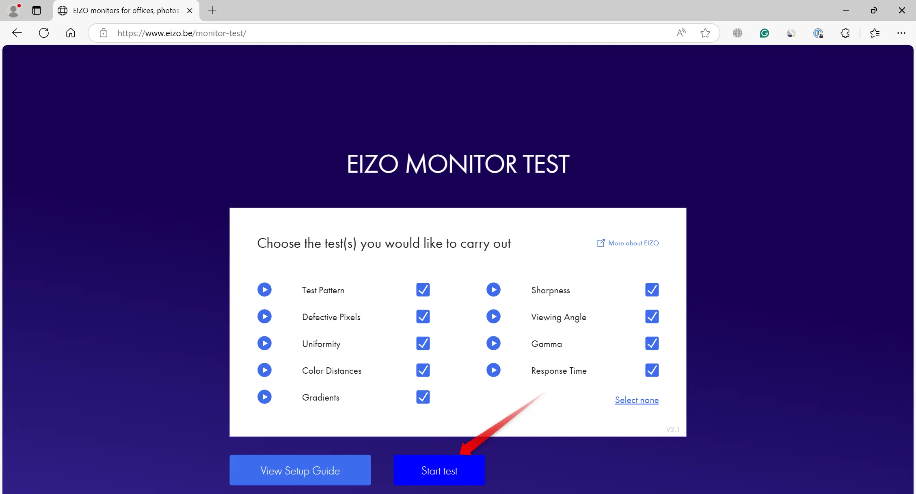This screenshot has height=494, width=916.
Task: Click Select none link
Action: click(x=636, y=400)
